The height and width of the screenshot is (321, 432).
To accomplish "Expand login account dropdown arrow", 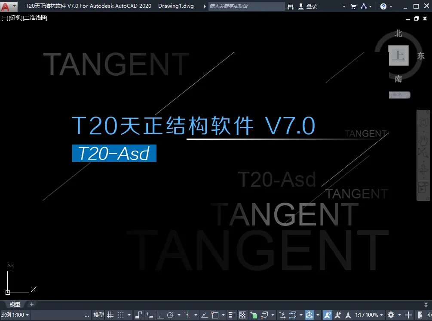I will 344,6.
